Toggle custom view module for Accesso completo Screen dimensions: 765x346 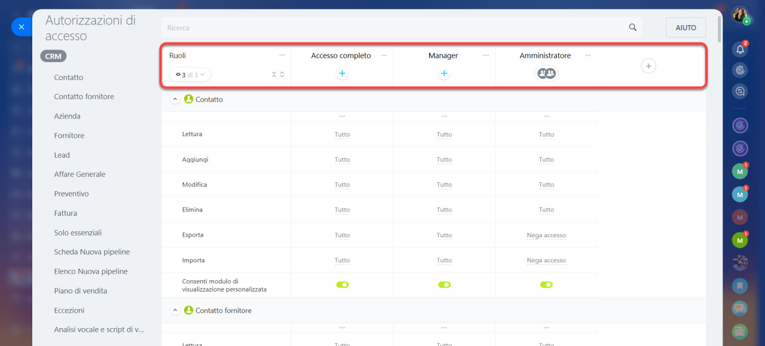[x=342, y=284]
